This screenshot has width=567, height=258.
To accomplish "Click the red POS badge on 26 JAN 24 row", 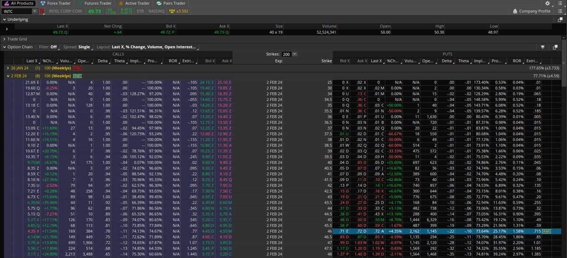I will [x=77, y=68].
